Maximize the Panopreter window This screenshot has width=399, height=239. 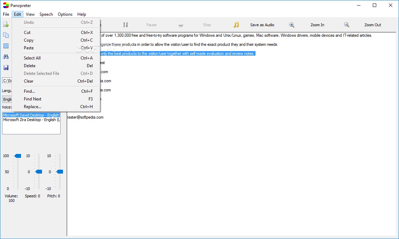(374, 5)
